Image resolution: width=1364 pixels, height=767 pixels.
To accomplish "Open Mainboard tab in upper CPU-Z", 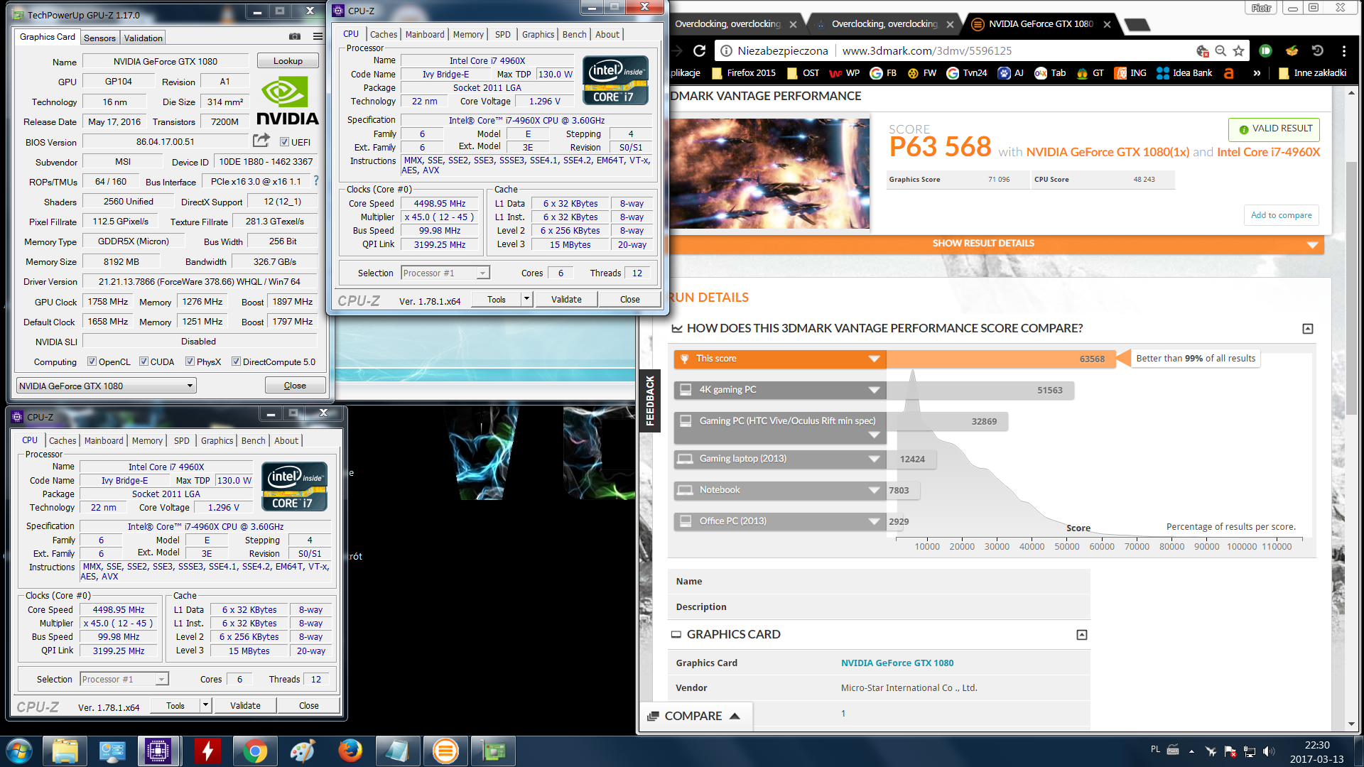I will tap(425, 34).
